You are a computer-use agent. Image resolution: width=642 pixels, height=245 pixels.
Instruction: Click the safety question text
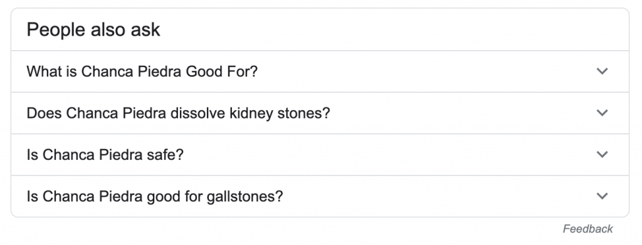(105, 155)
